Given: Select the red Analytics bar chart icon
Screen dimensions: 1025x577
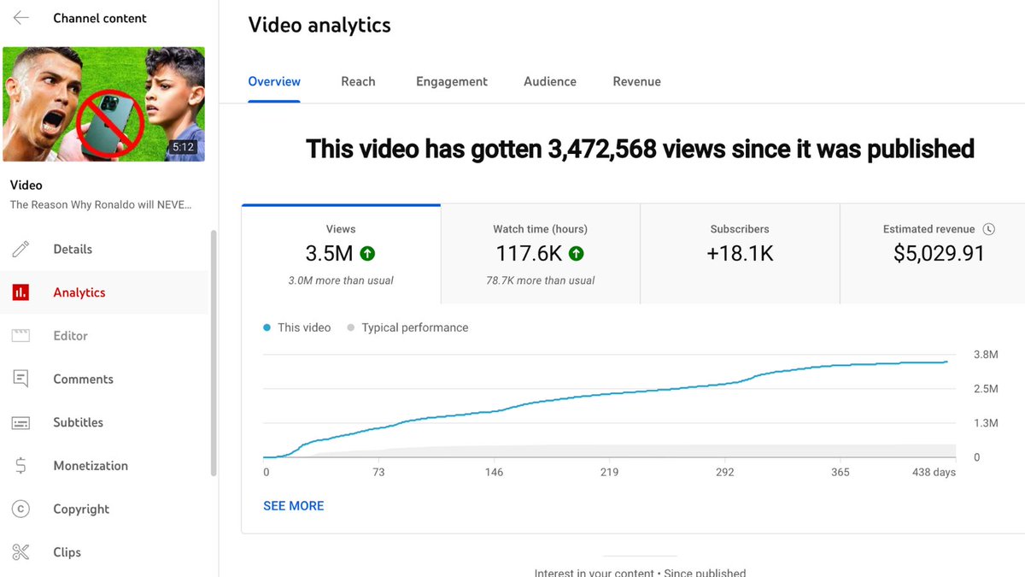Looking at the screenshot, I should tap(20, 292).
